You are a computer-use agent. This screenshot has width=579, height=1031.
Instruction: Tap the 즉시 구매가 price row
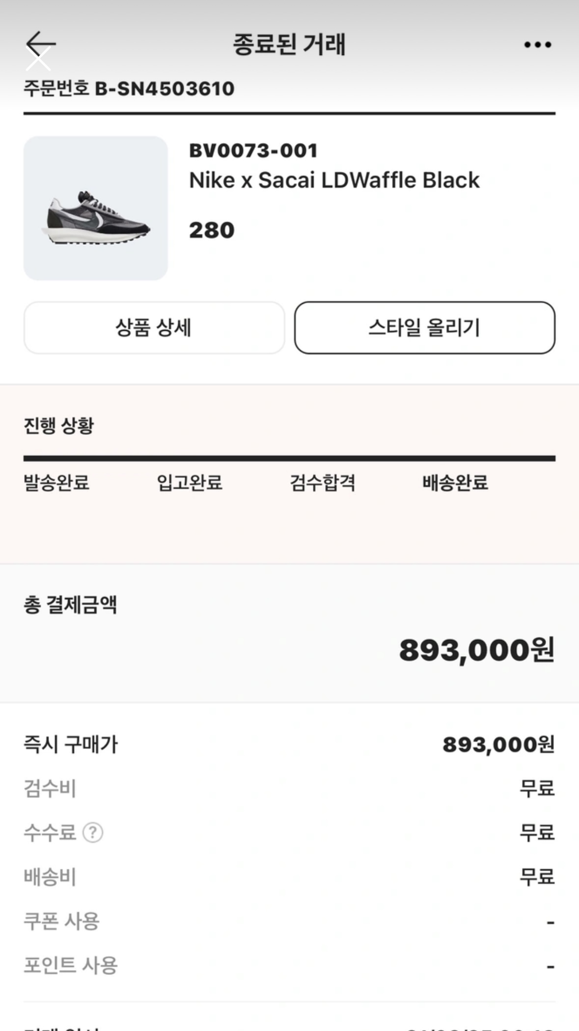click(x=289, y=745)
